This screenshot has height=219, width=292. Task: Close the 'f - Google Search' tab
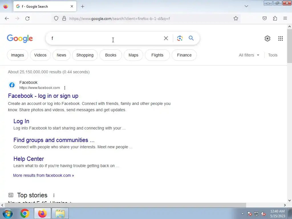coord(72,6)
